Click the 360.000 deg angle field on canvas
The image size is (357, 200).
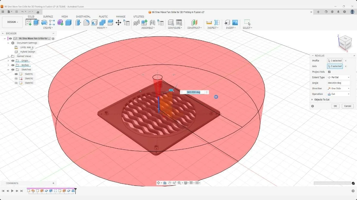pos(194,92)
